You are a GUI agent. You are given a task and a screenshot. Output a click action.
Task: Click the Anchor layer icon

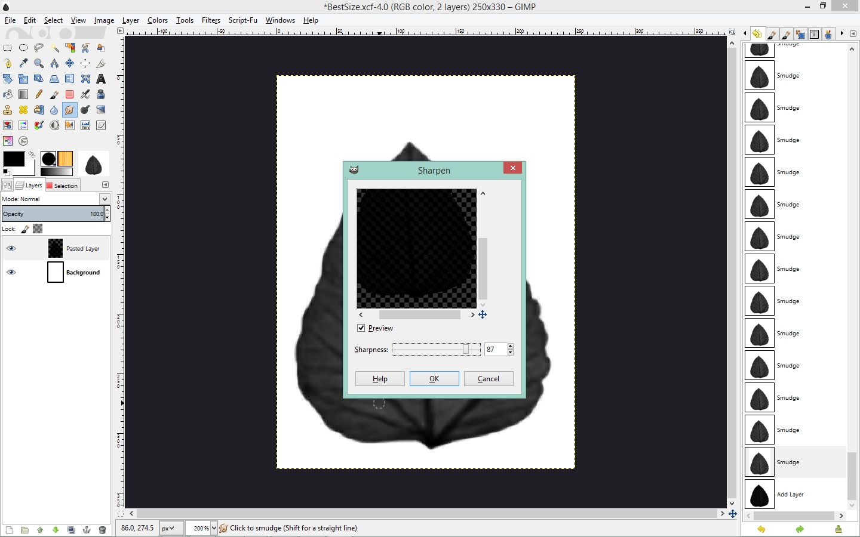87,530
